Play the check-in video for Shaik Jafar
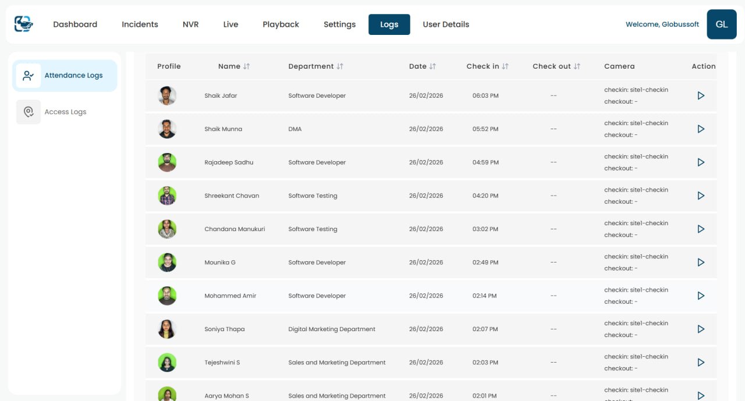The image size is (745, 401). [x=701, y=95]
